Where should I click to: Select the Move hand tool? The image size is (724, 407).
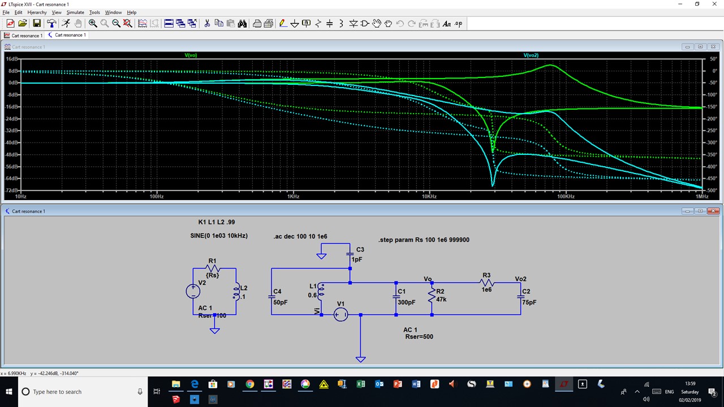(x=377, y=23)
